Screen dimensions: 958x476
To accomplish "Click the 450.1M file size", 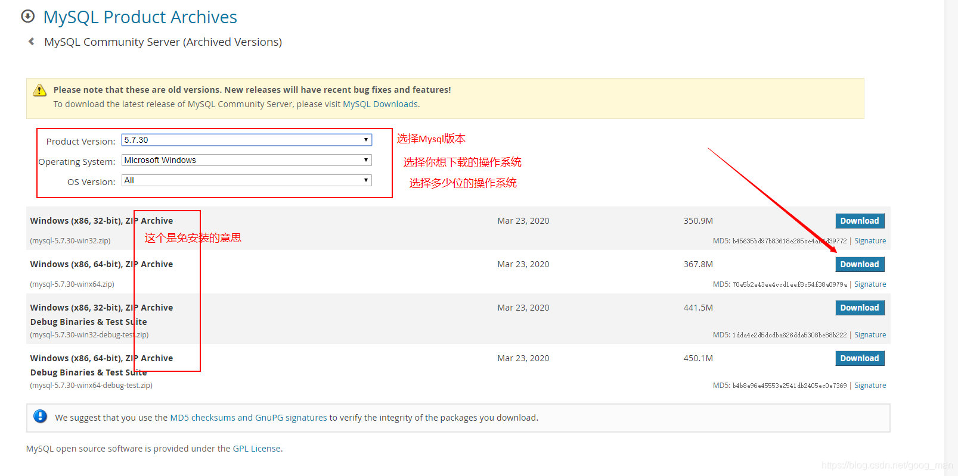I will [x=698, y=358].
